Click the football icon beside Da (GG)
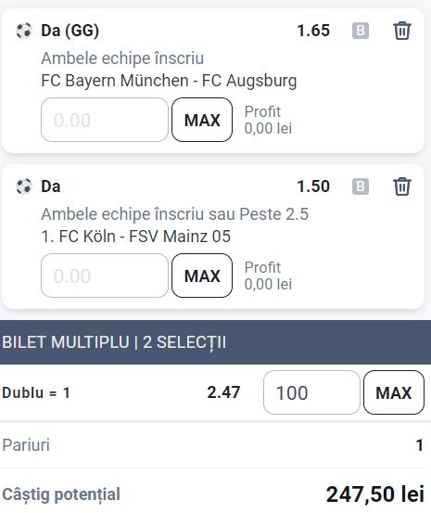 coord(24,31)
